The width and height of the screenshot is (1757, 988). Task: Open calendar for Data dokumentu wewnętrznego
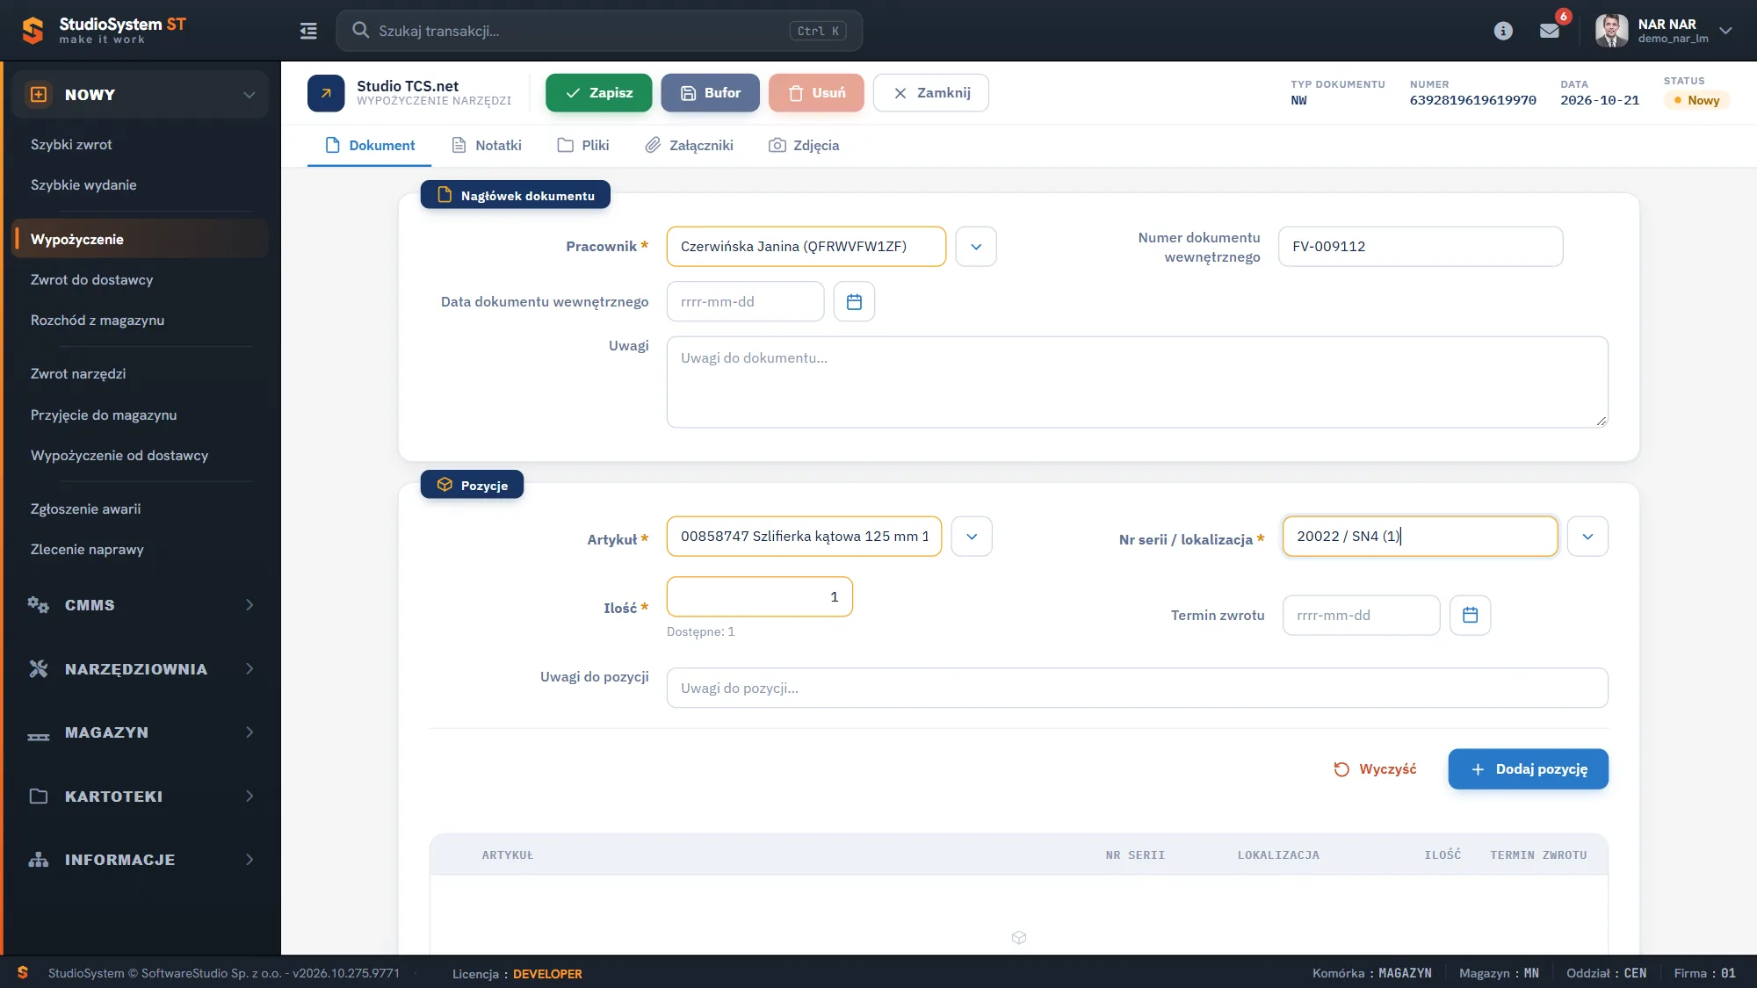pyautogui.click(x=854, y=301)
